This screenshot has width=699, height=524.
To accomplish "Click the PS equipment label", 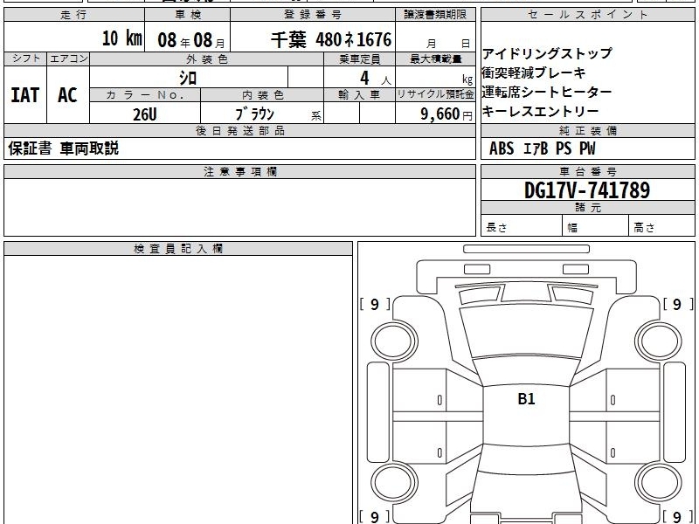I will coord(564,148).
